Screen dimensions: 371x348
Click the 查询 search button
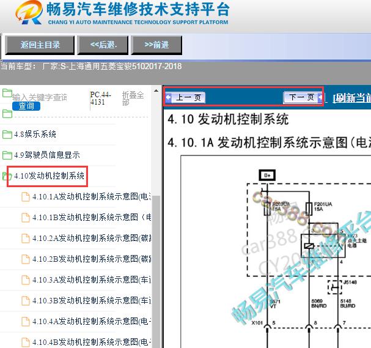26,106
